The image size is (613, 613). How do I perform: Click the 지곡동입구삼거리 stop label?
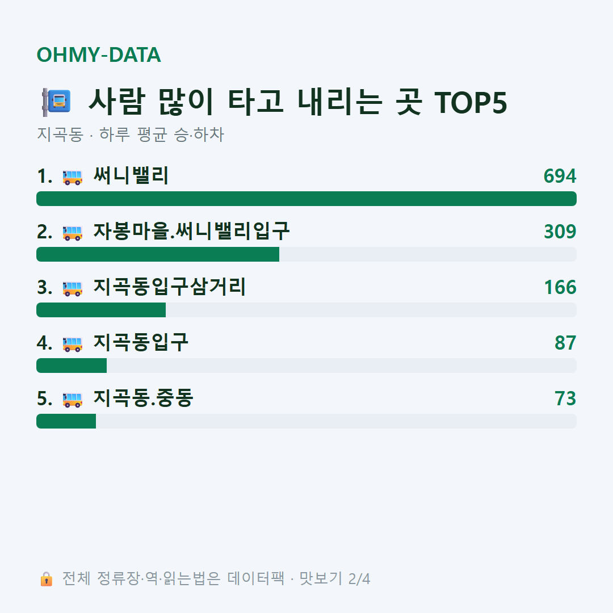coord(169,287)
